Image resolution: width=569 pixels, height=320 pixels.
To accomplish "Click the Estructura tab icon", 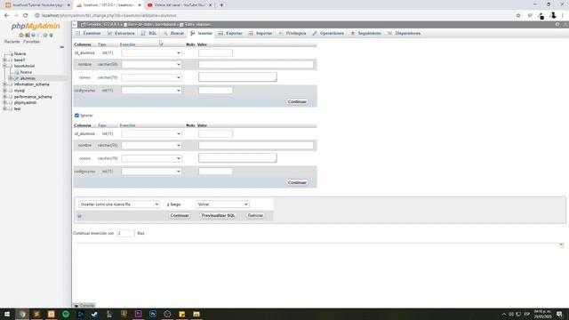I will [109, 34].
